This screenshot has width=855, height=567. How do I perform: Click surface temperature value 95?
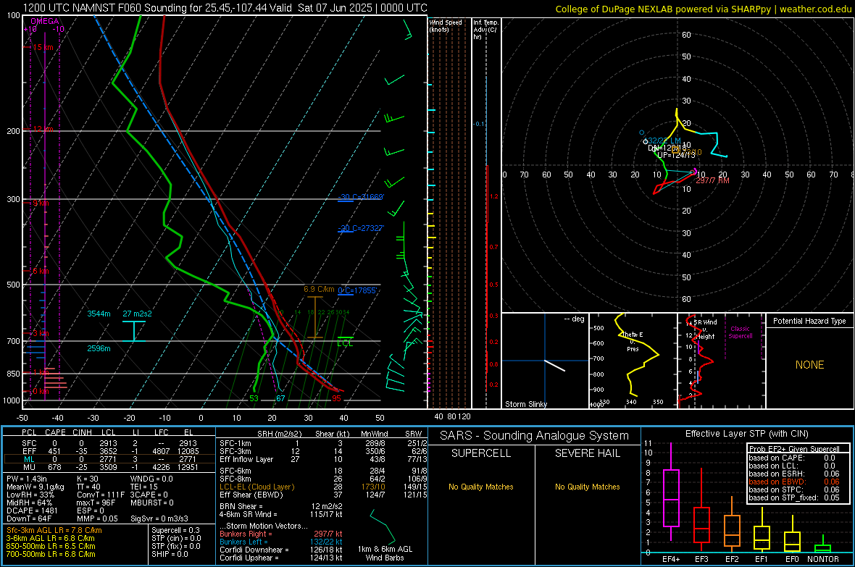pos(336,398)
